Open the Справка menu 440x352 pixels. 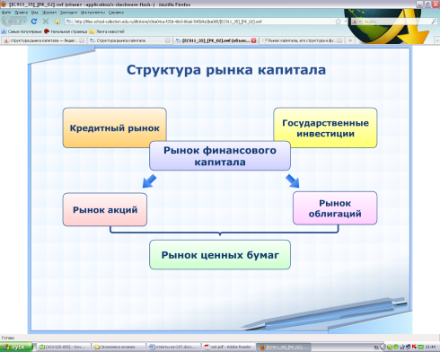point(116,13)
